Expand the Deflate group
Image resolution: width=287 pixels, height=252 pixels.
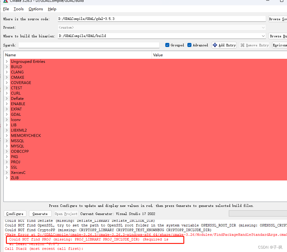pos(7,99)
